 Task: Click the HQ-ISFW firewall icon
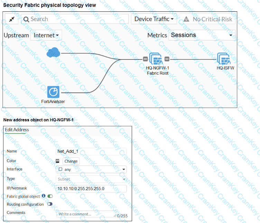pyautogui.click(x=224, y=58)
